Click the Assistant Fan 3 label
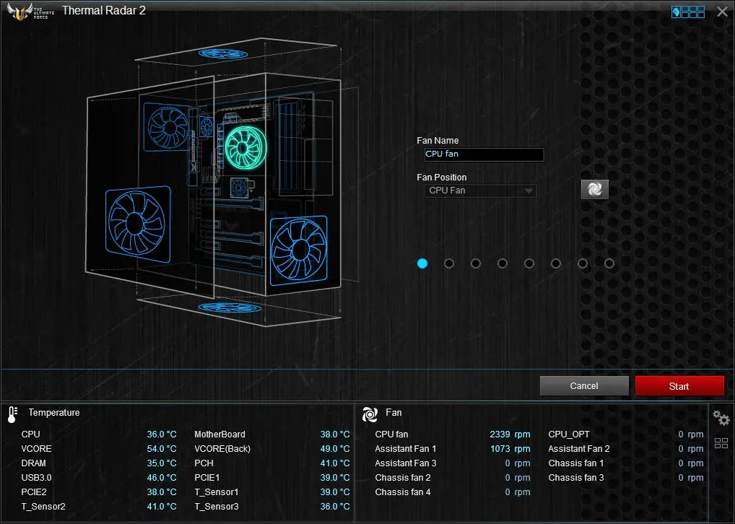Screen dimensions: 735x524 point(406,463)
